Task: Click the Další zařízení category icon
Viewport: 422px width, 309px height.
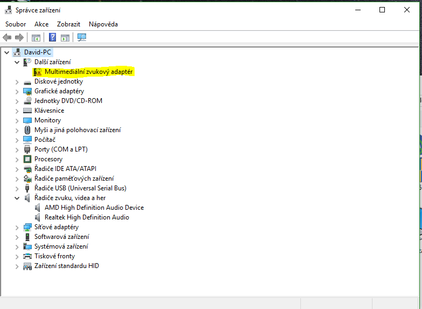Action: 27,62
